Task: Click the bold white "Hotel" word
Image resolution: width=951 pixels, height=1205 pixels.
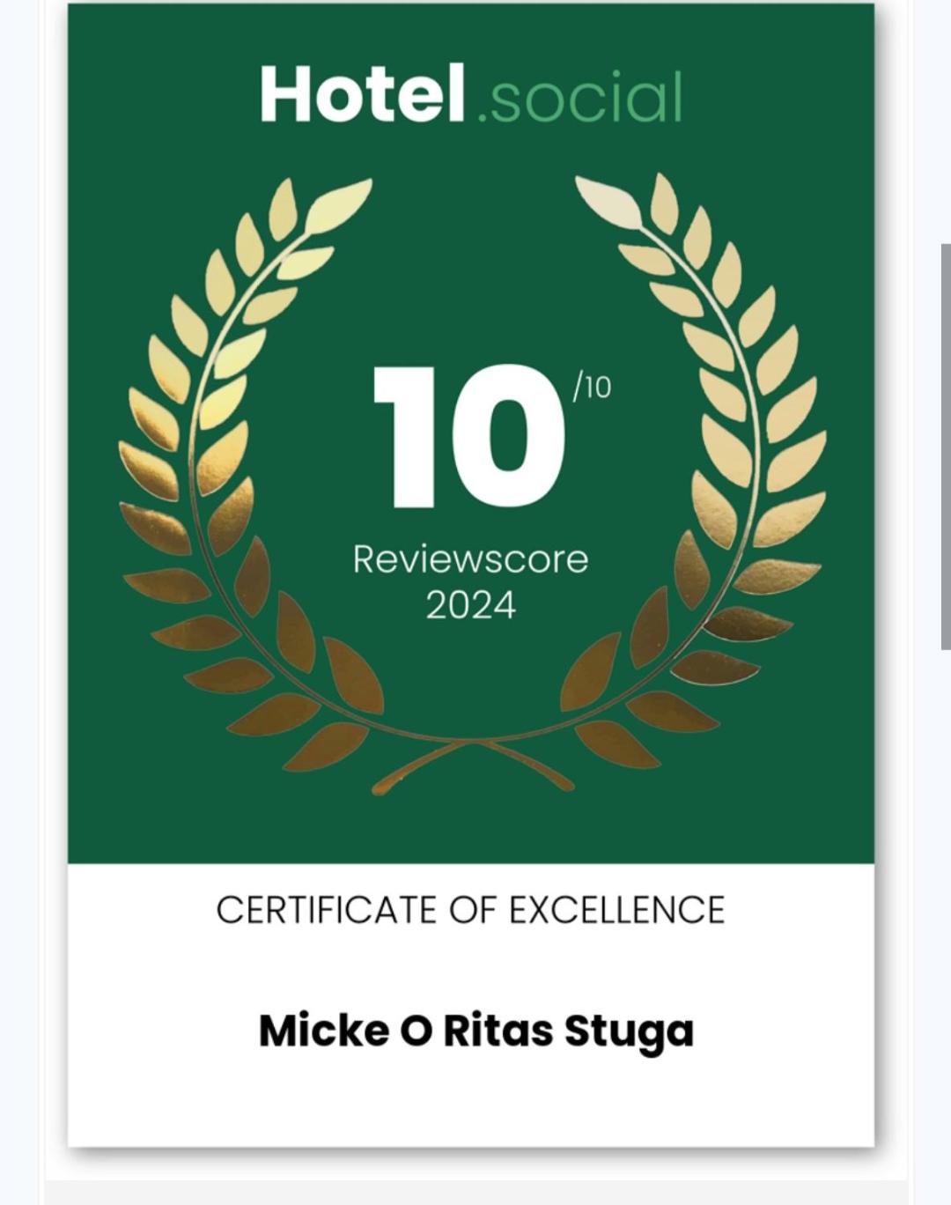Action: pos(362,93)
